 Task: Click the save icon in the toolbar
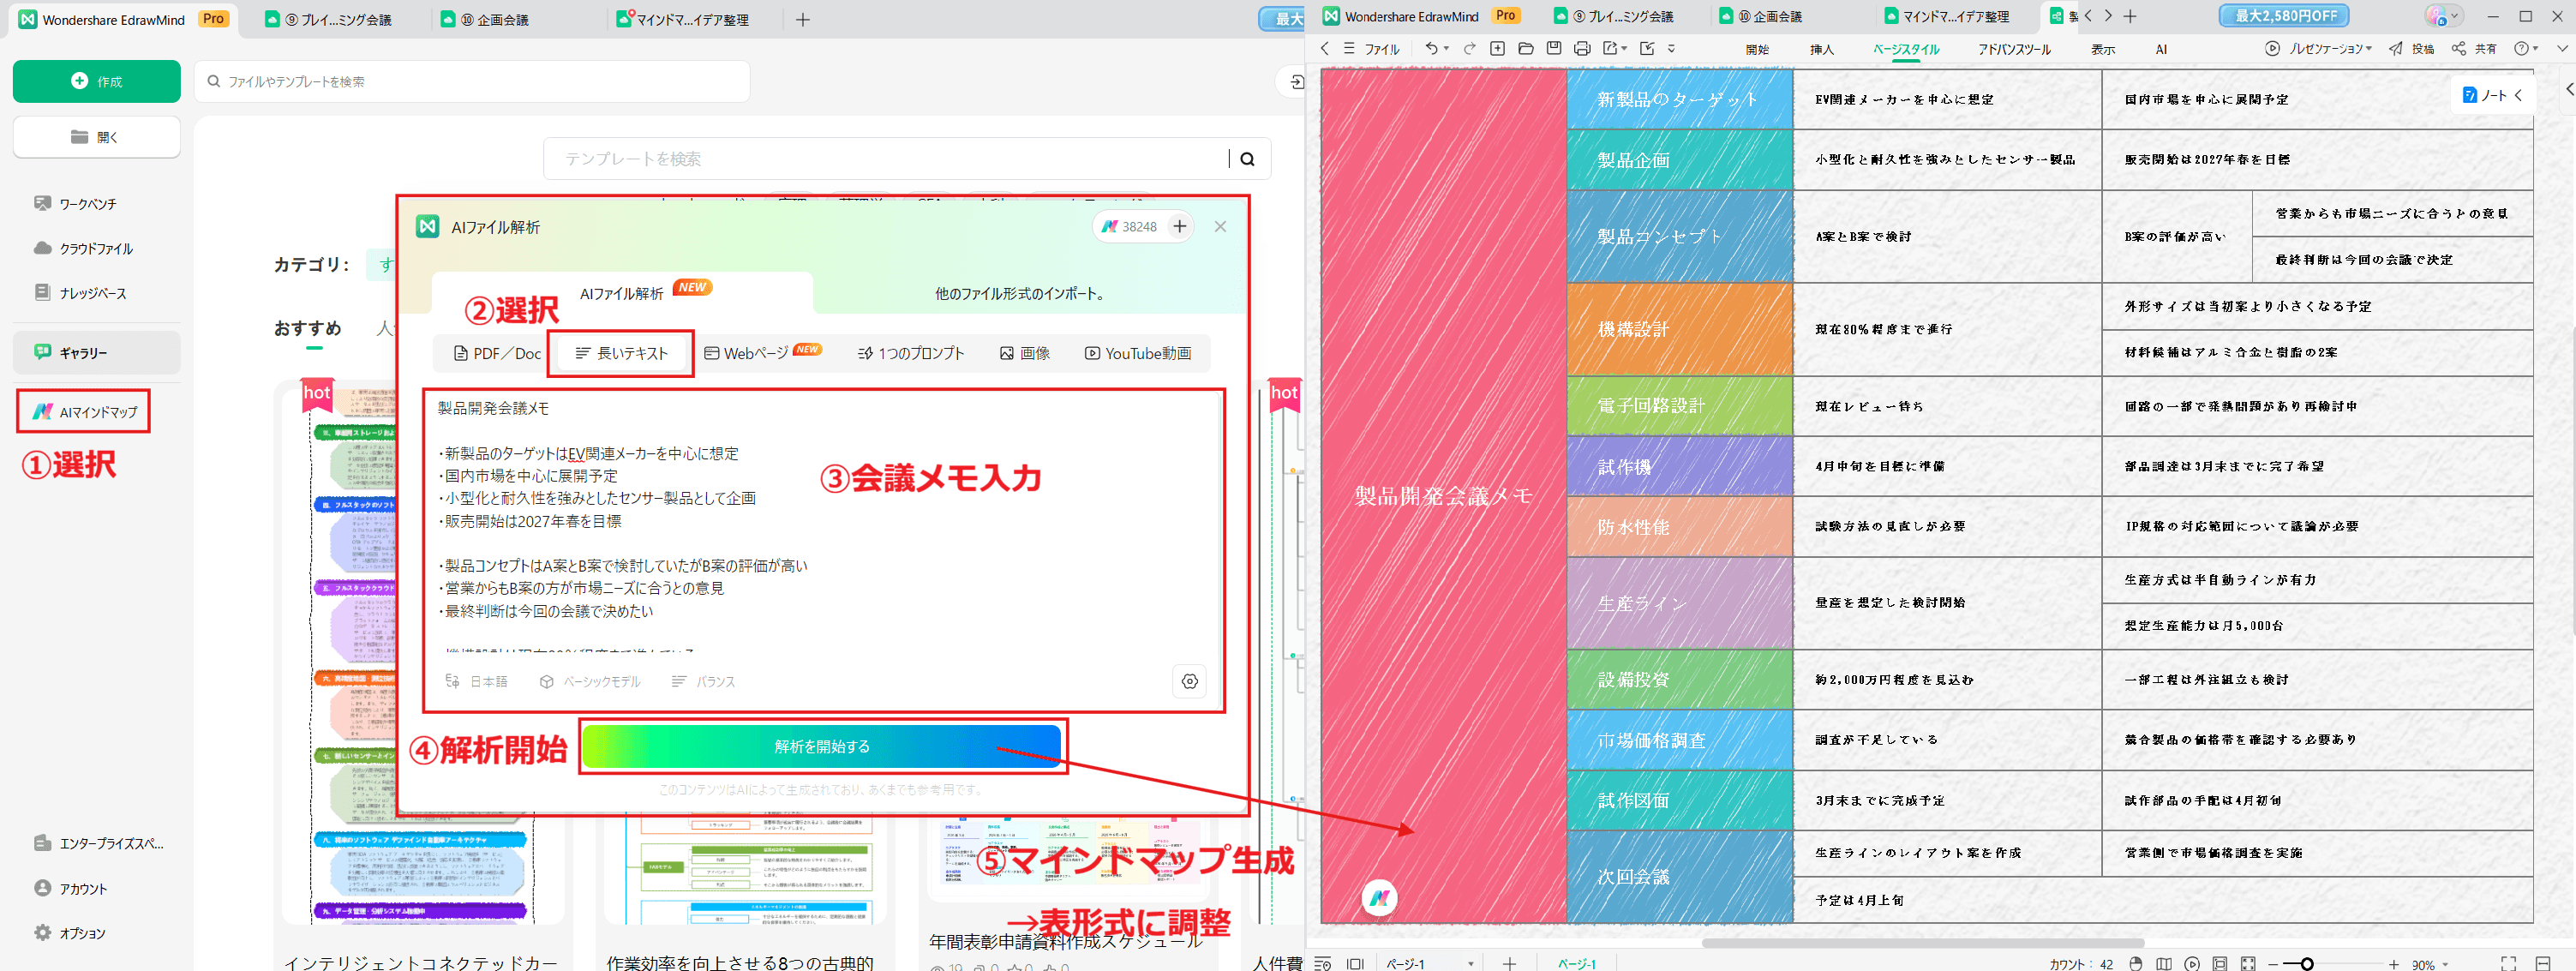pyautogui.click(x=1553, y=48)
